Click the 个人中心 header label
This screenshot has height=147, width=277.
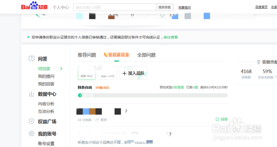(61, 7)
